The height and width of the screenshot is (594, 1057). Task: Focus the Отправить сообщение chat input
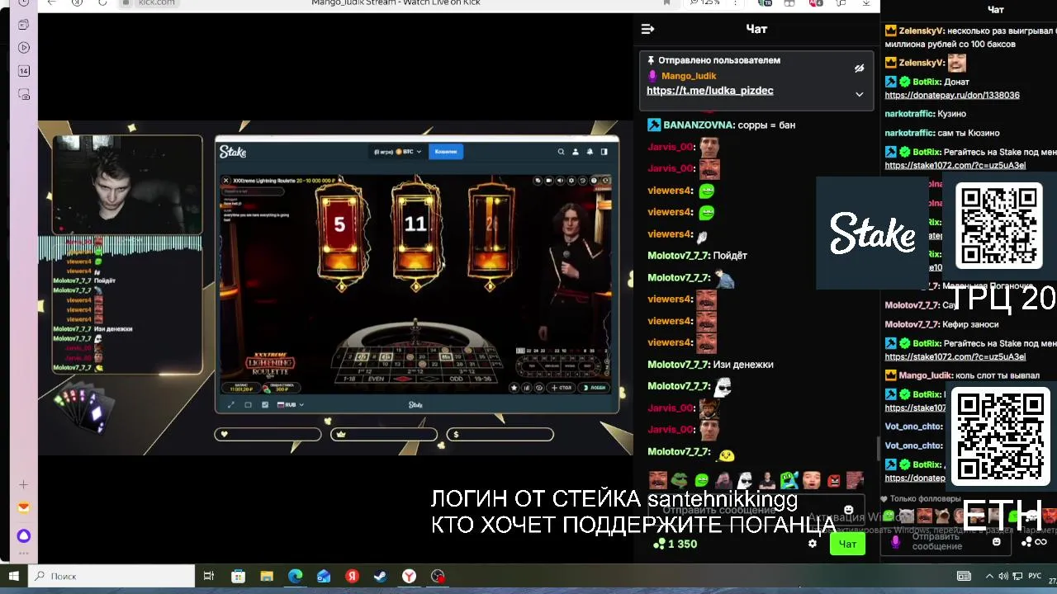pos(755,510)
